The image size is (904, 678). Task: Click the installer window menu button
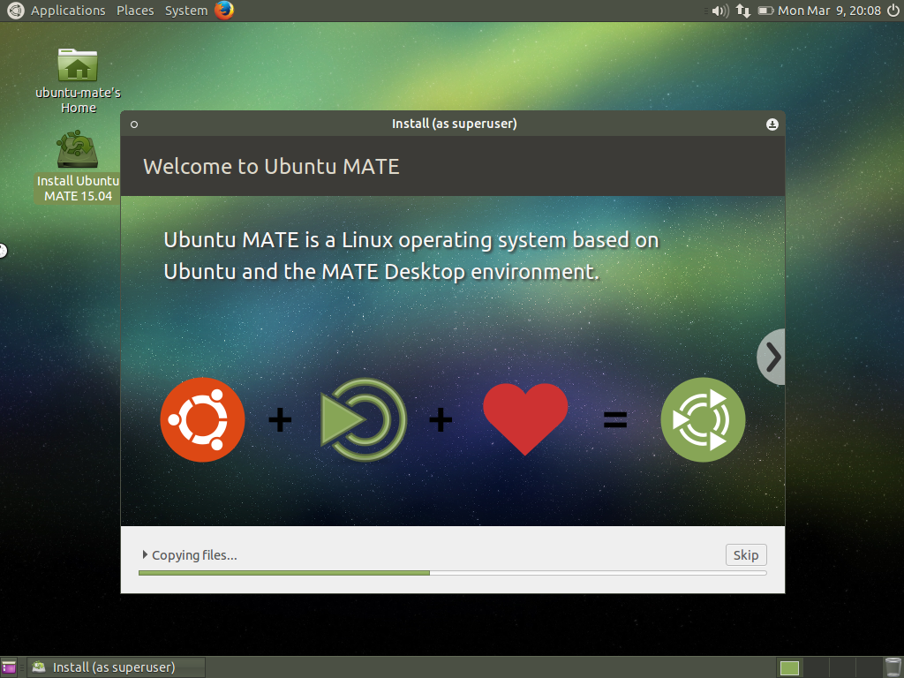[x=134, y=124]
